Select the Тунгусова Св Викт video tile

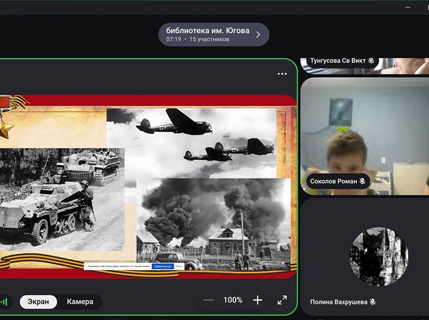coord(365,66)
